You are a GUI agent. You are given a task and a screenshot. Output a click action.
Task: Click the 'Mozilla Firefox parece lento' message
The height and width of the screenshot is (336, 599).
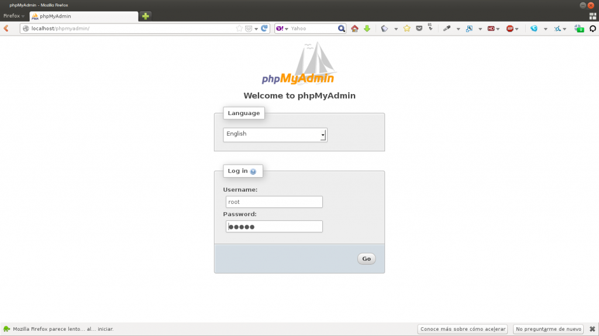(63, 329)
